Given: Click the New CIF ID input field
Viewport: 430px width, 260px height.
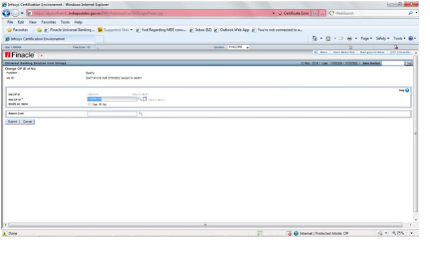Looking at the screenshot, I should coord(112,99).
